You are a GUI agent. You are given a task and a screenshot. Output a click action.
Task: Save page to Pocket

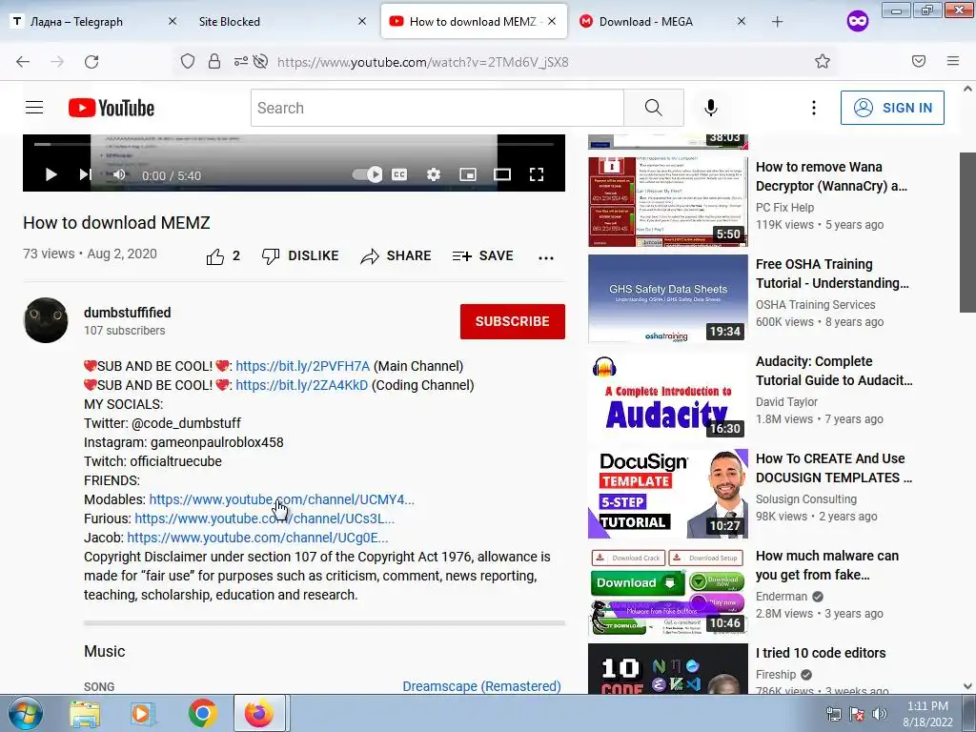tap(919, 61)
